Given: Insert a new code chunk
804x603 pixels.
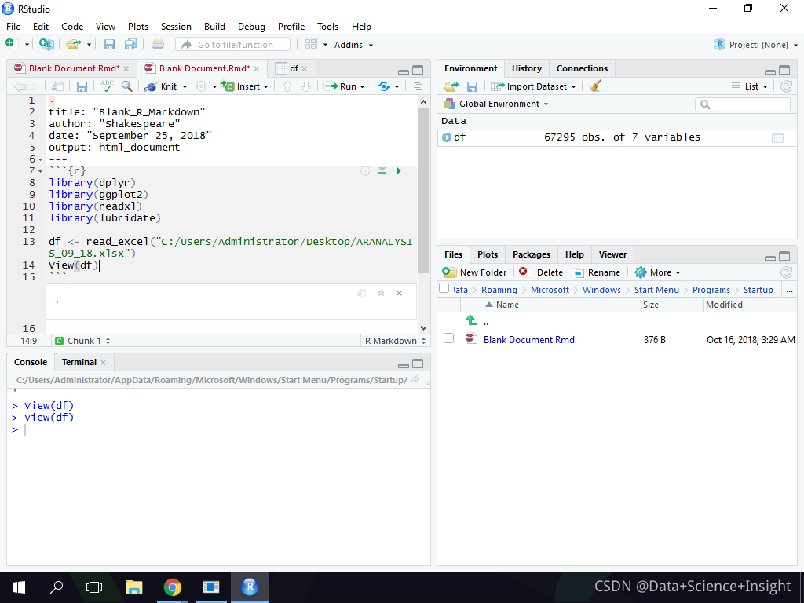Looking at the screenshot, I should [244, 86].
